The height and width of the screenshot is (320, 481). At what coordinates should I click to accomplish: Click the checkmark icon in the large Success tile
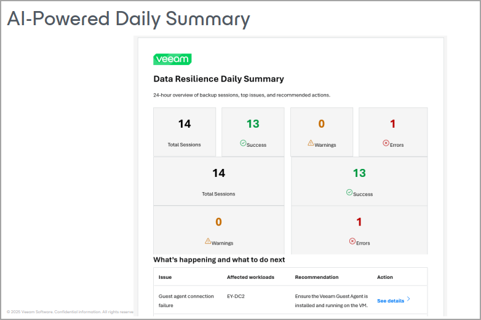(349, 192)
